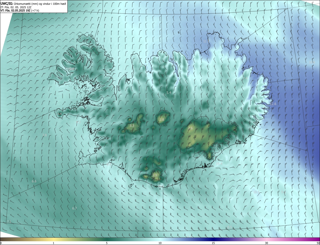The height and width of the screenshot is (245, 320).
Task: Click the 5.4 value in north Iceland
Action: click(x=169, y=93)
